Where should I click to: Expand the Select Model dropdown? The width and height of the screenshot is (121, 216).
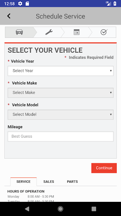[61, 115]
